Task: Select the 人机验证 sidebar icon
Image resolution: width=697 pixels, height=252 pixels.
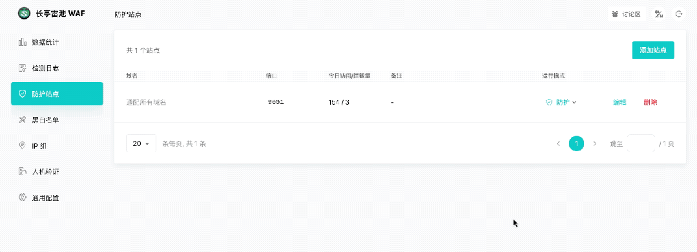Action: [x=23, y=171]
